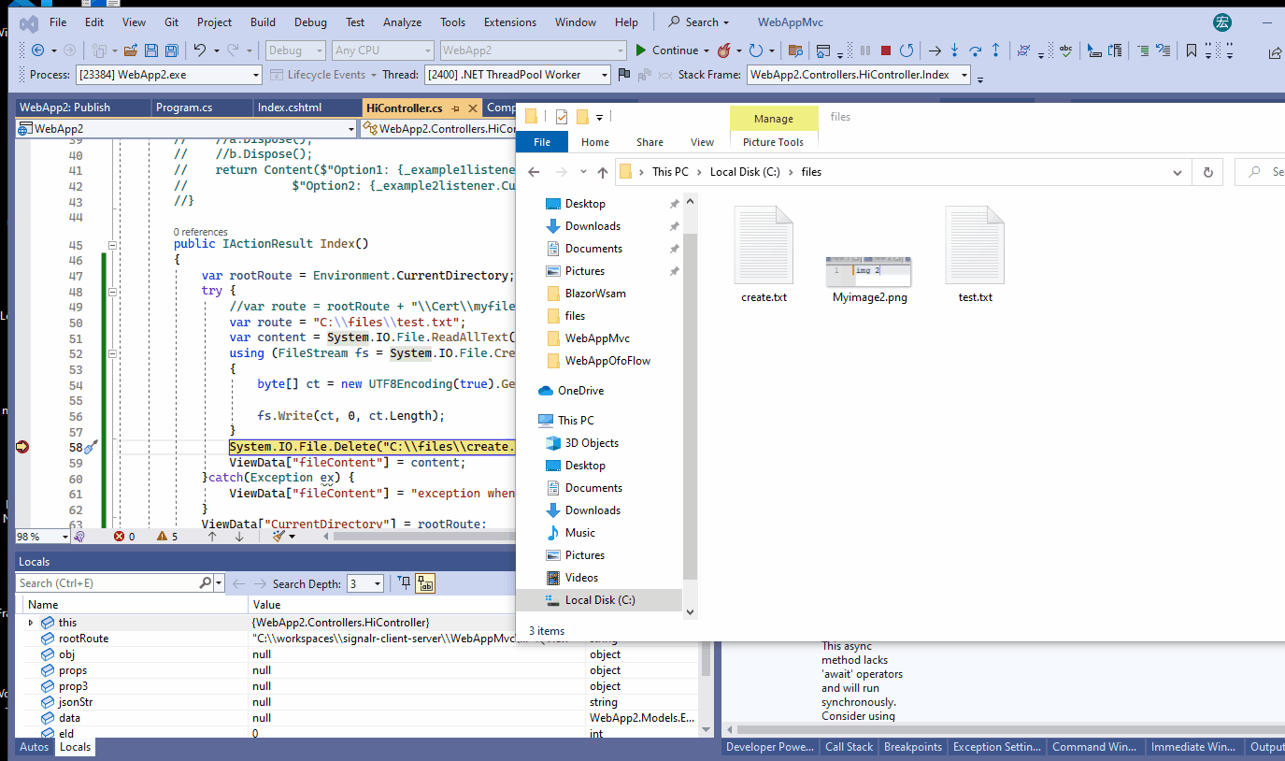Collapse the Index method at line 45
This screenshot has height=761, width=1285.
click(112, 245)
